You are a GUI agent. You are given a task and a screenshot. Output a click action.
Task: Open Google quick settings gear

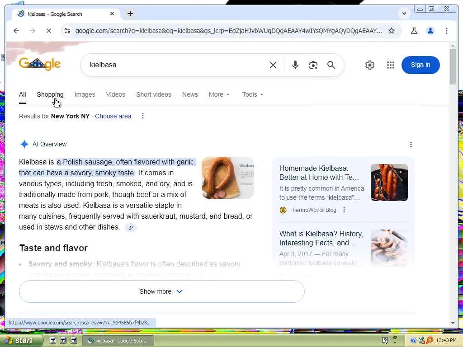[370, 65]
